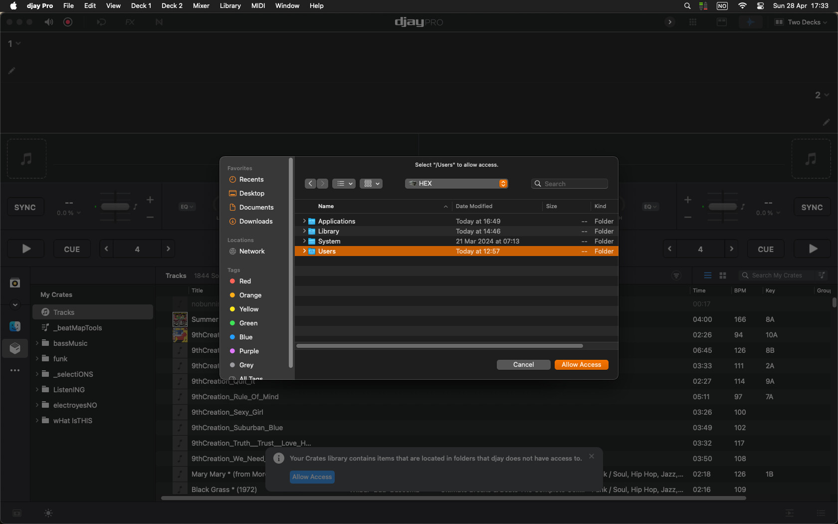Select the Purple tag in sidebar
This screenshot has height=524, width=838.
[249, 351]
